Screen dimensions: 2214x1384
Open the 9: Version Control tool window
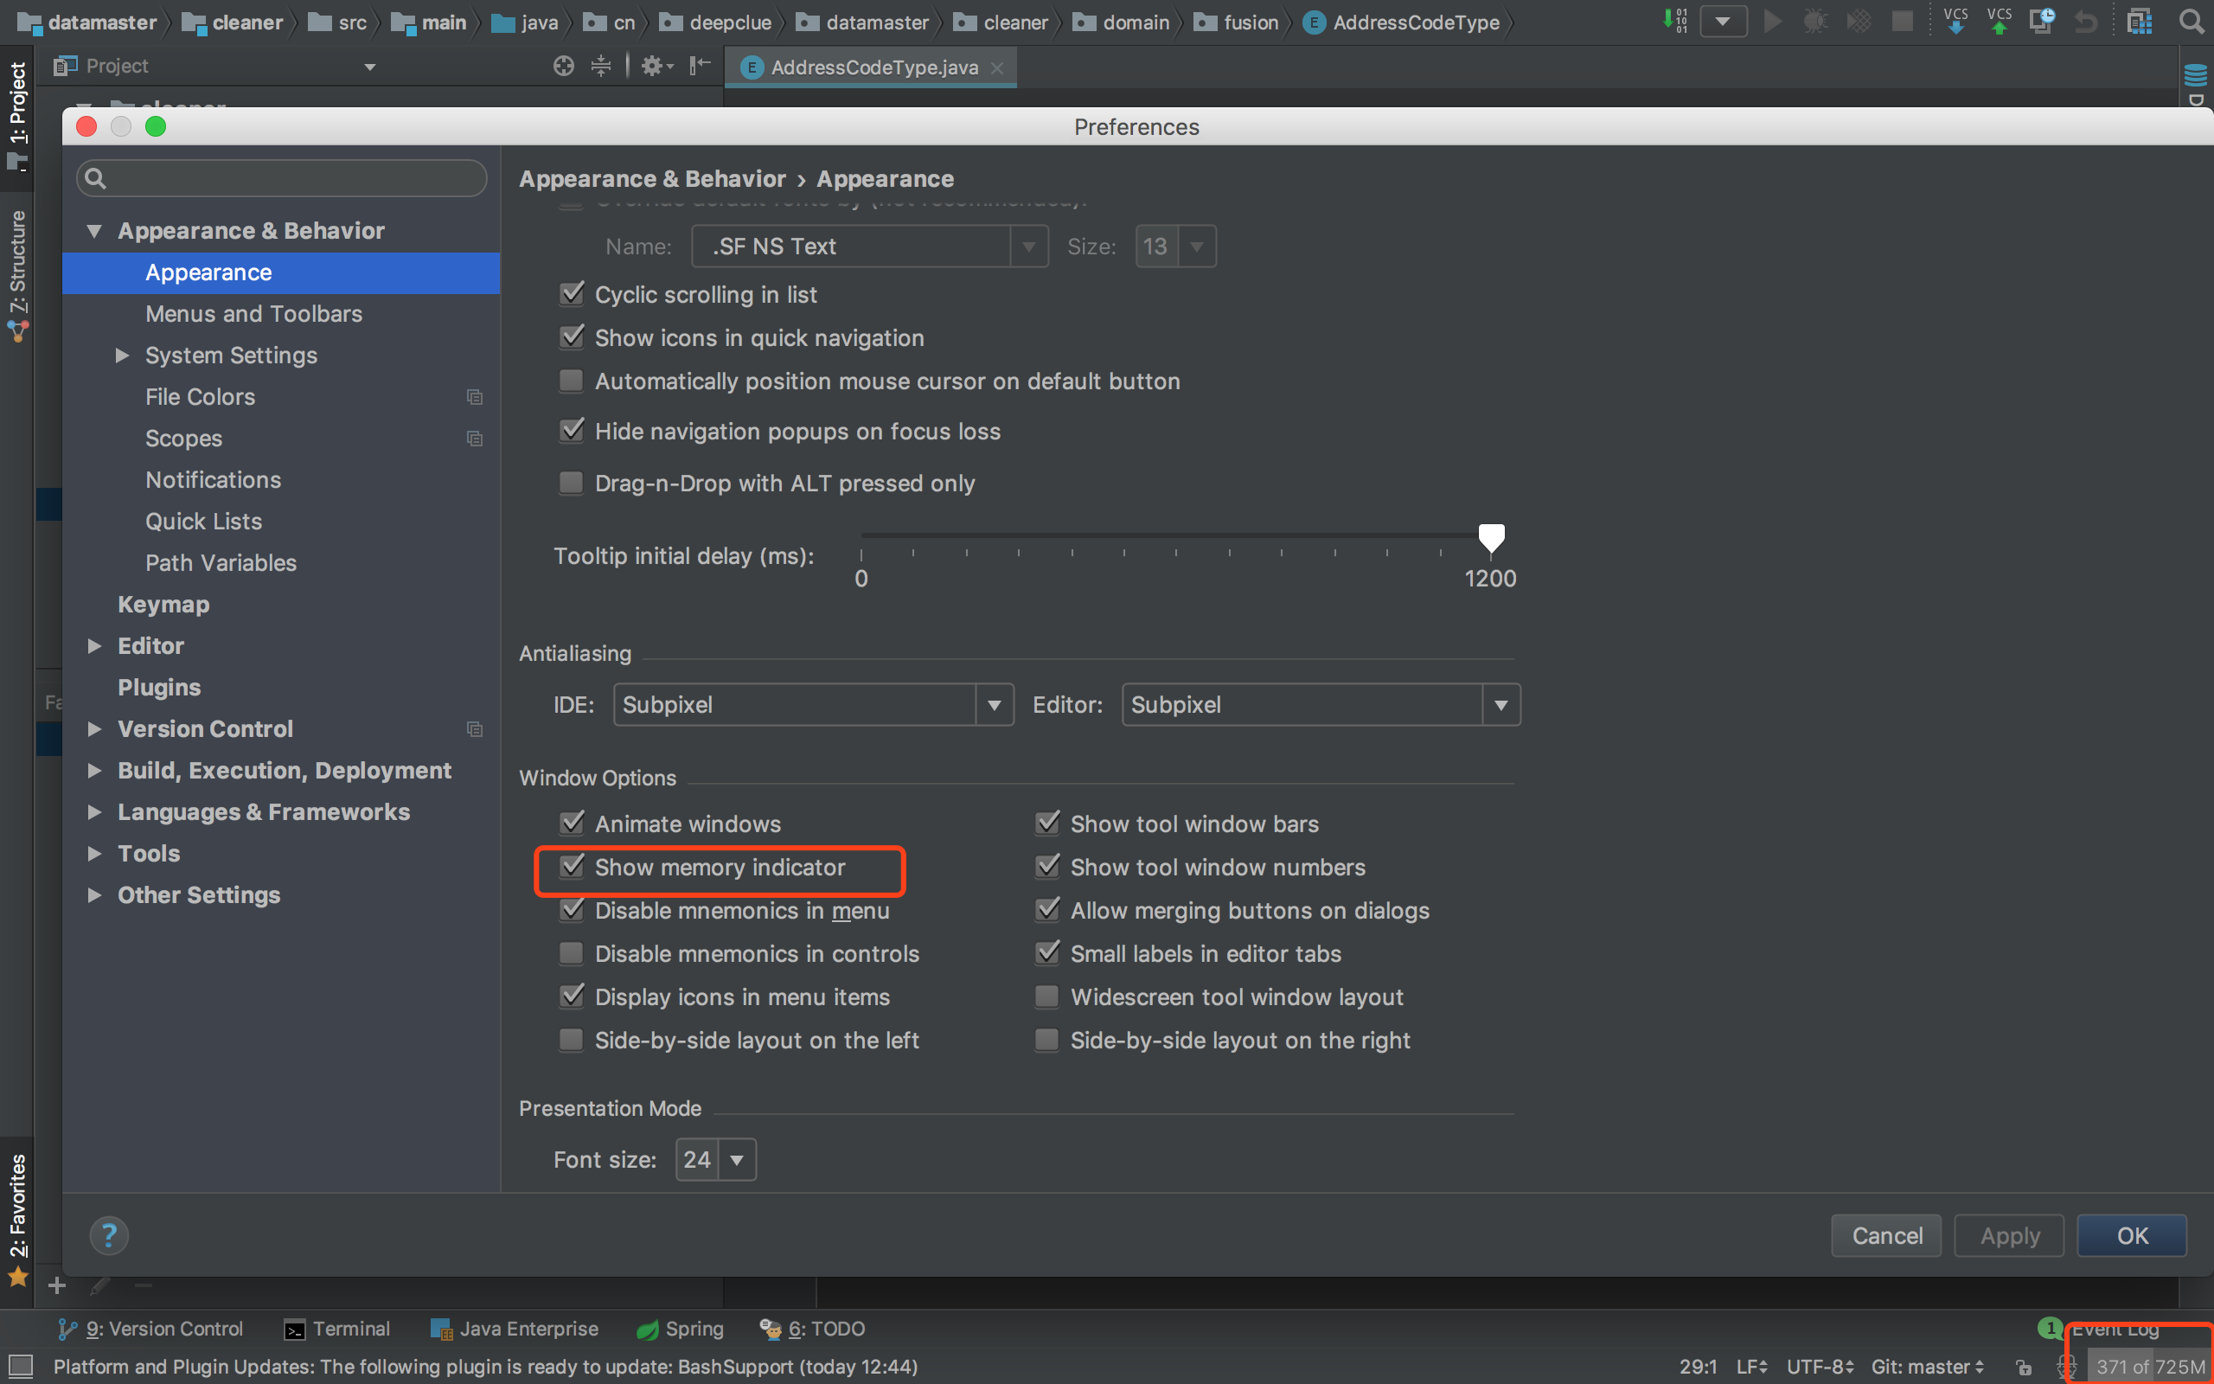(x=151, y=1328)
